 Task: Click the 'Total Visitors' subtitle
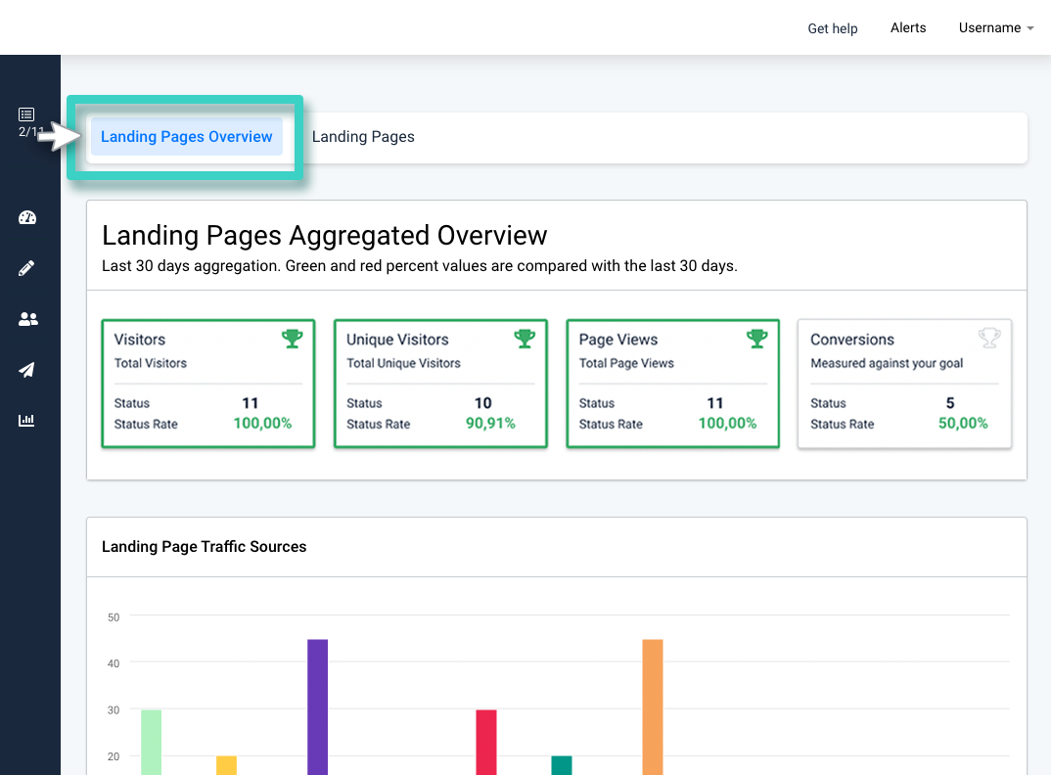pos(150,363)
